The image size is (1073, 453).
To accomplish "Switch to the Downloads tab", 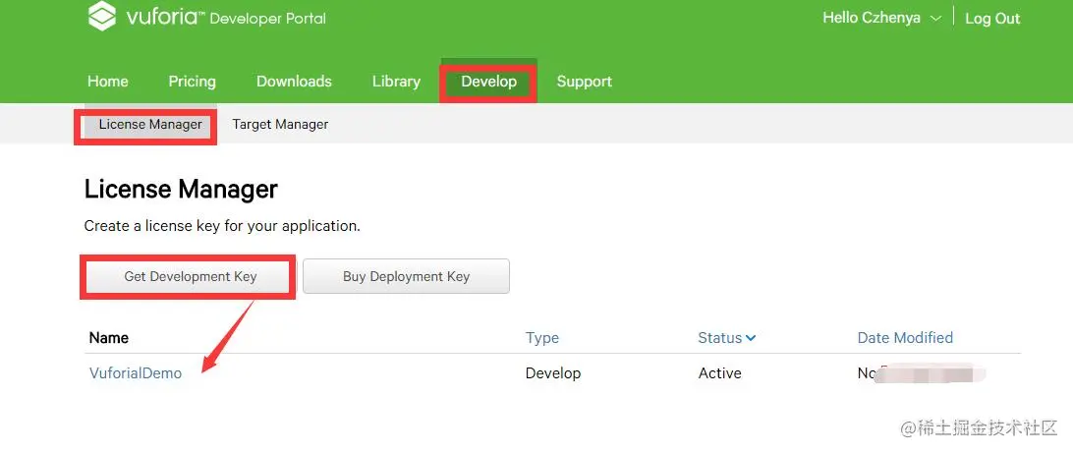I will pos(294,82).
